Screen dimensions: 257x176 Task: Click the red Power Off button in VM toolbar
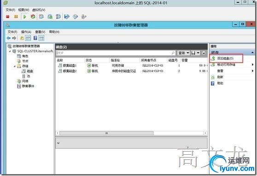7,17
